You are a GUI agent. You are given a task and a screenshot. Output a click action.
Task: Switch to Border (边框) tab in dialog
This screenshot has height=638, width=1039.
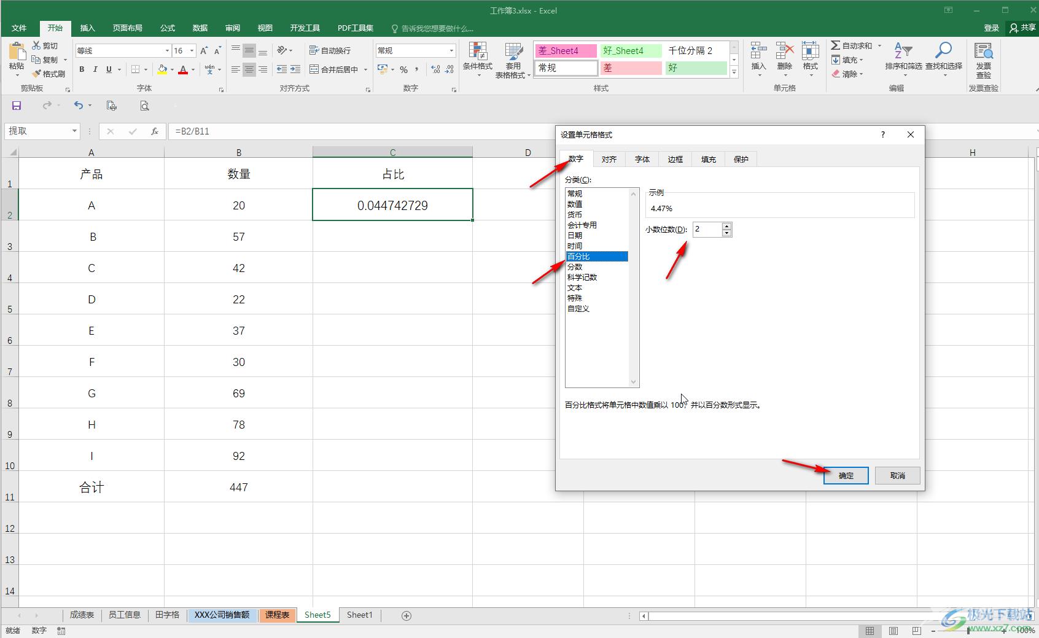point(675,159)
